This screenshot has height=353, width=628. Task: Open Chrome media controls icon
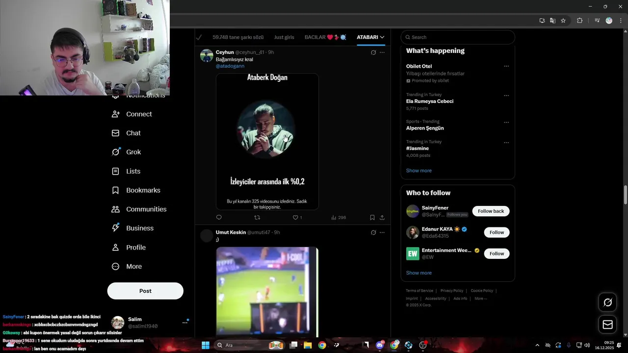tap(597, 21)
